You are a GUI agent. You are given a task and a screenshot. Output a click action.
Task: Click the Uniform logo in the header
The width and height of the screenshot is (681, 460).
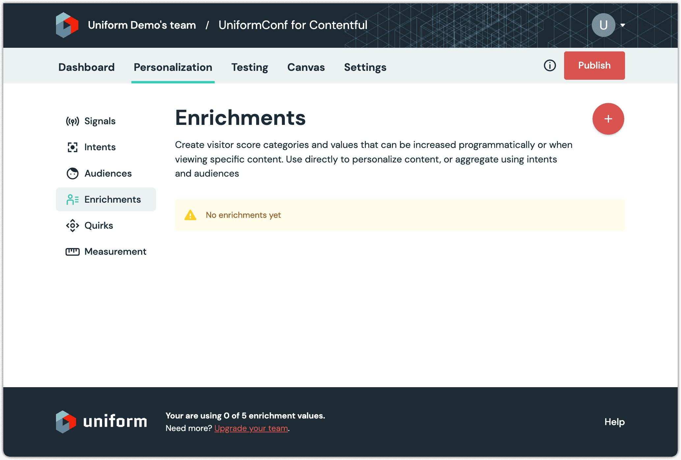coord(67,25)
